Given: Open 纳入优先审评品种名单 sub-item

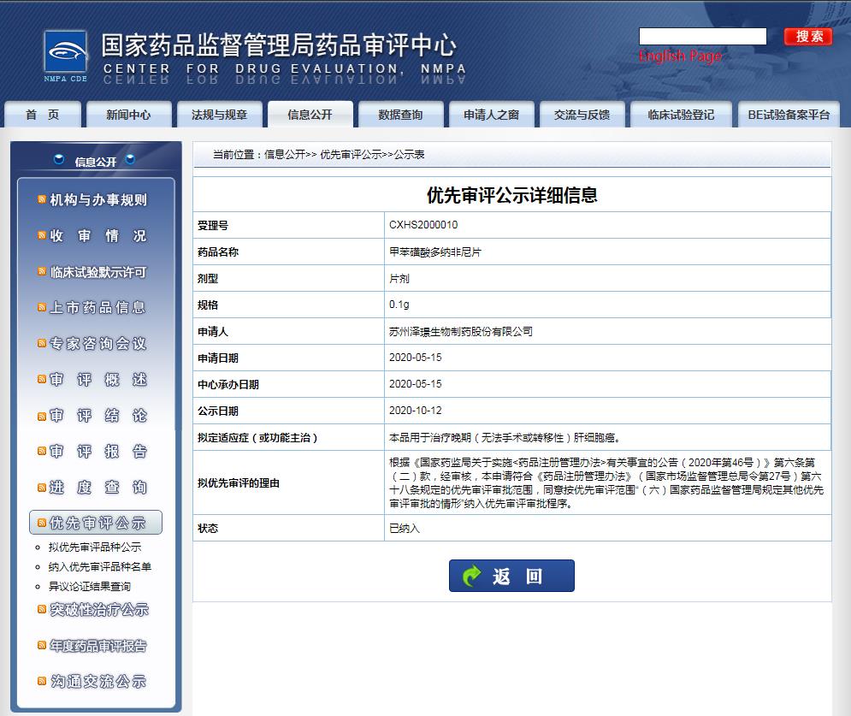Looking at the screenshot, I should [x=100, y=566].
